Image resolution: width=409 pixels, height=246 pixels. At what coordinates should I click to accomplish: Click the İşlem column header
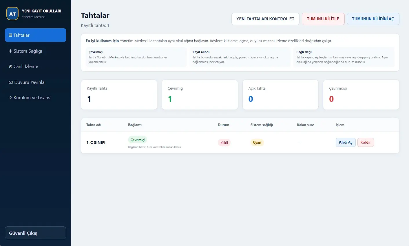(340, 125)
